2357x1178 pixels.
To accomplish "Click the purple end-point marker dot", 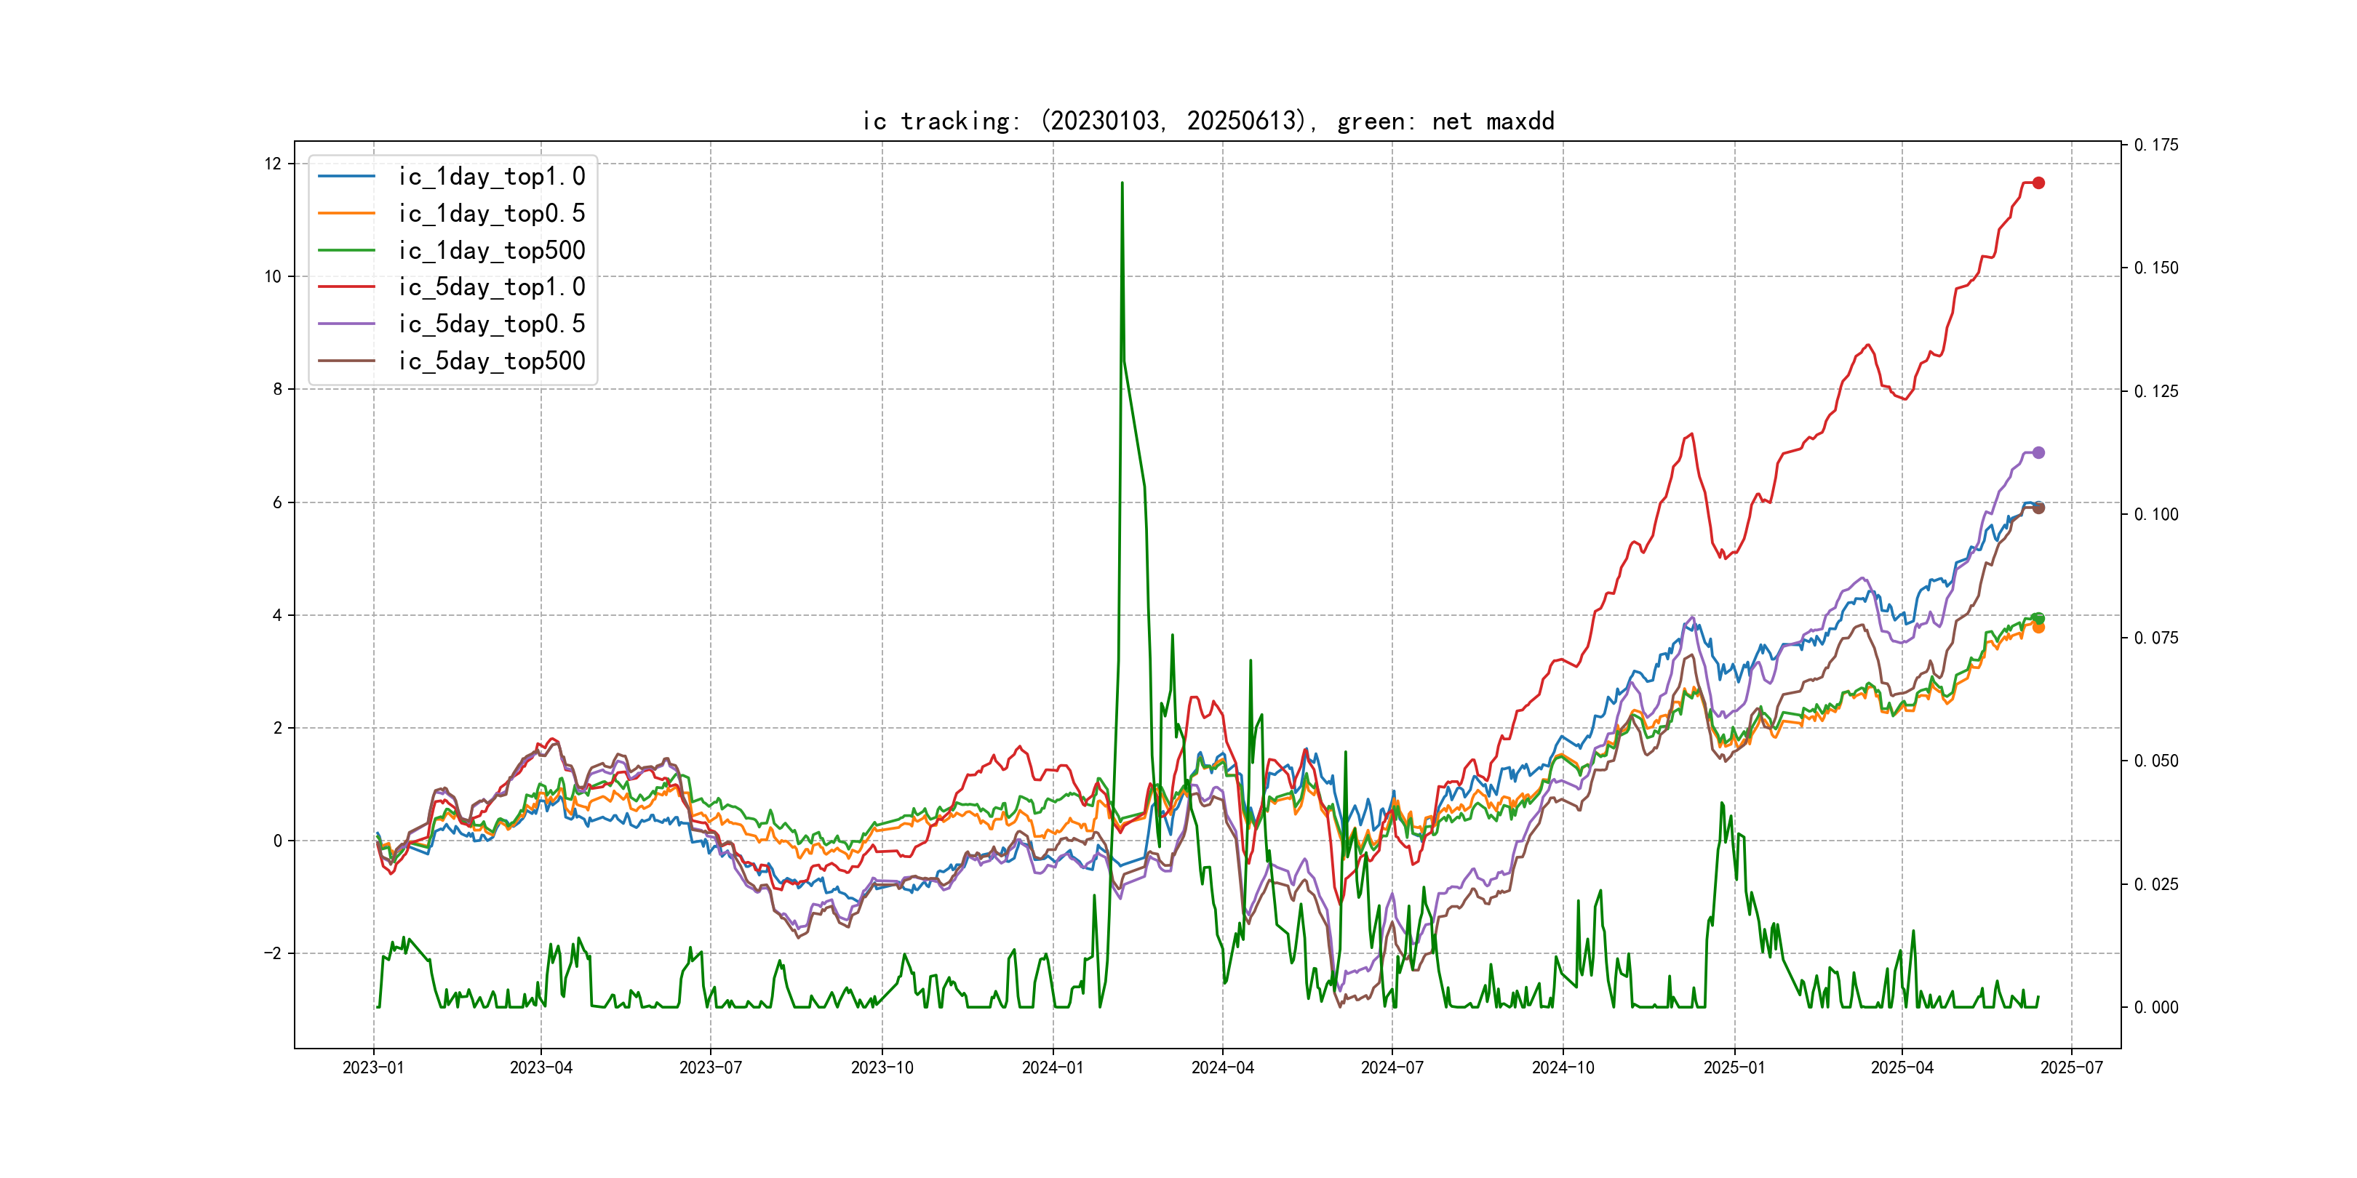I will click(x=2038, y=453).
